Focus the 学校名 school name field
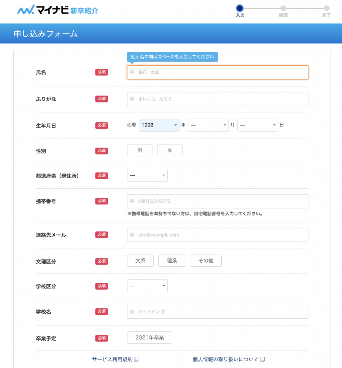This screenshot has width=342, height=368. tap(218, 312)
